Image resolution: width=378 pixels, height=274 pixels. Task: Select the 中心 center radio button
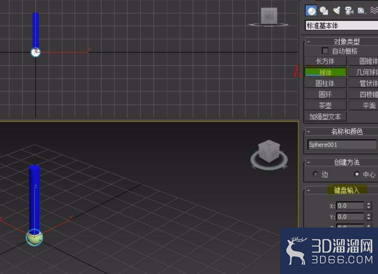click(357, 174)
